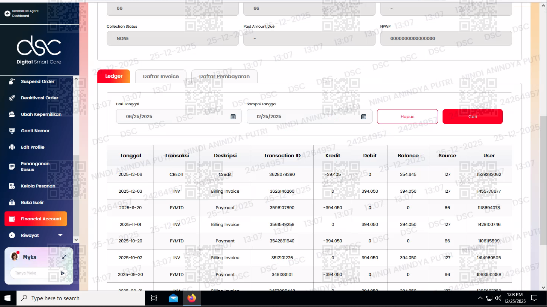Click the Buka Isolir lock icon

coord(12,202)
